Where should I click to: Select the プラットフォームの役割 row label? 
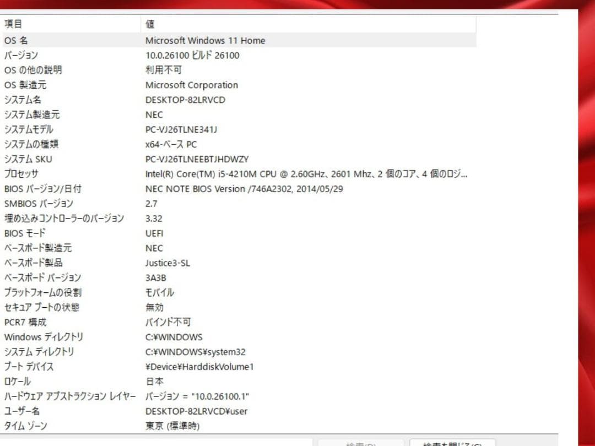pos(43,292)
